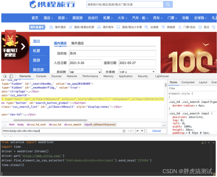Open the 全球购 dropdown in the nav bar
The height and width of the screenshot is (177, 217).
click(x=201, y=18)
